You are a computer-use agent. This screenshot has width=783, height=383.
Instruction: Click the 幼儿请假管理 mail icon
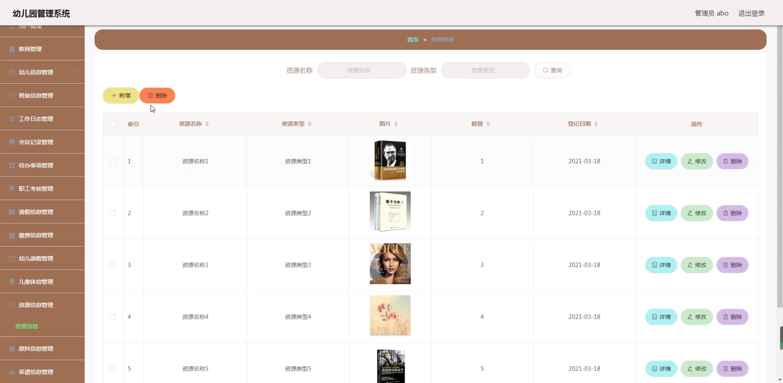click(x=12, y=258)
